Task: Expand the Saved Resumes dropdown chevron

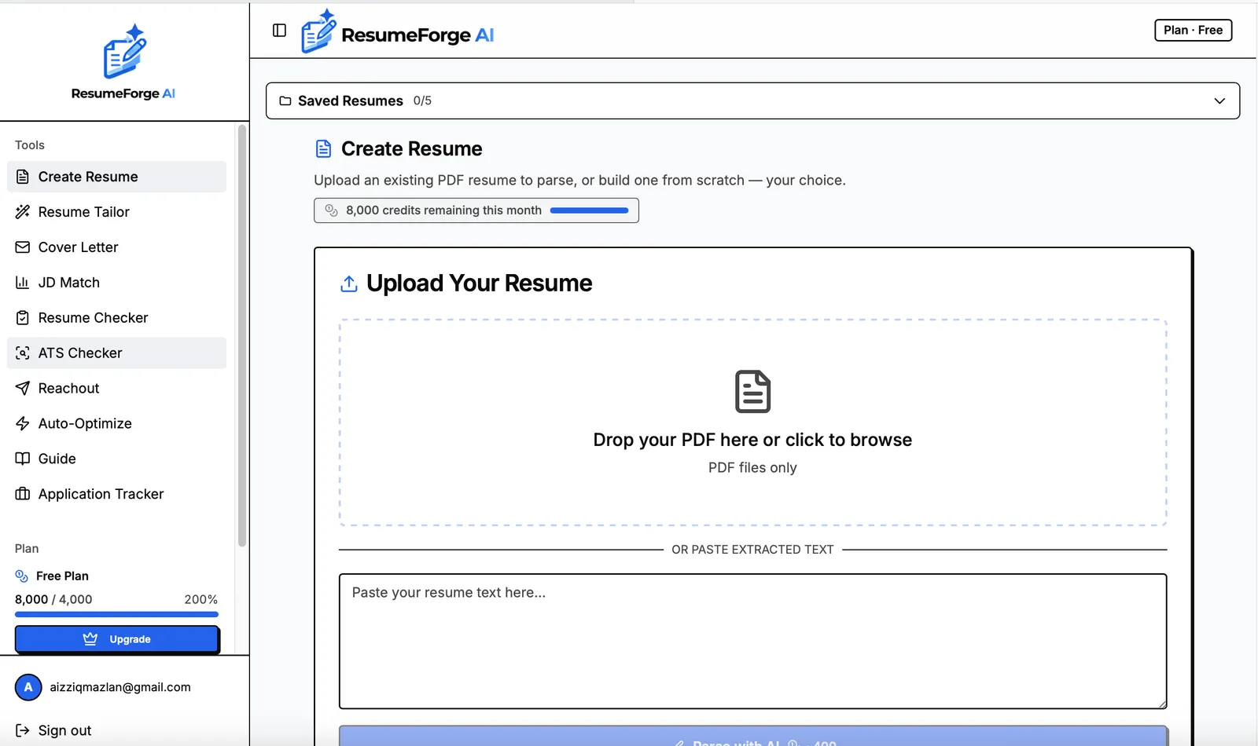Action: 1219,101
